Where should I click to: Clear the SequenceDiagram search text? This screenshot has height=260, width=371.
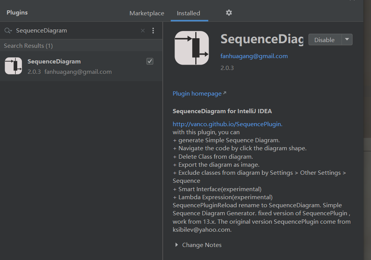click(143, 31)
